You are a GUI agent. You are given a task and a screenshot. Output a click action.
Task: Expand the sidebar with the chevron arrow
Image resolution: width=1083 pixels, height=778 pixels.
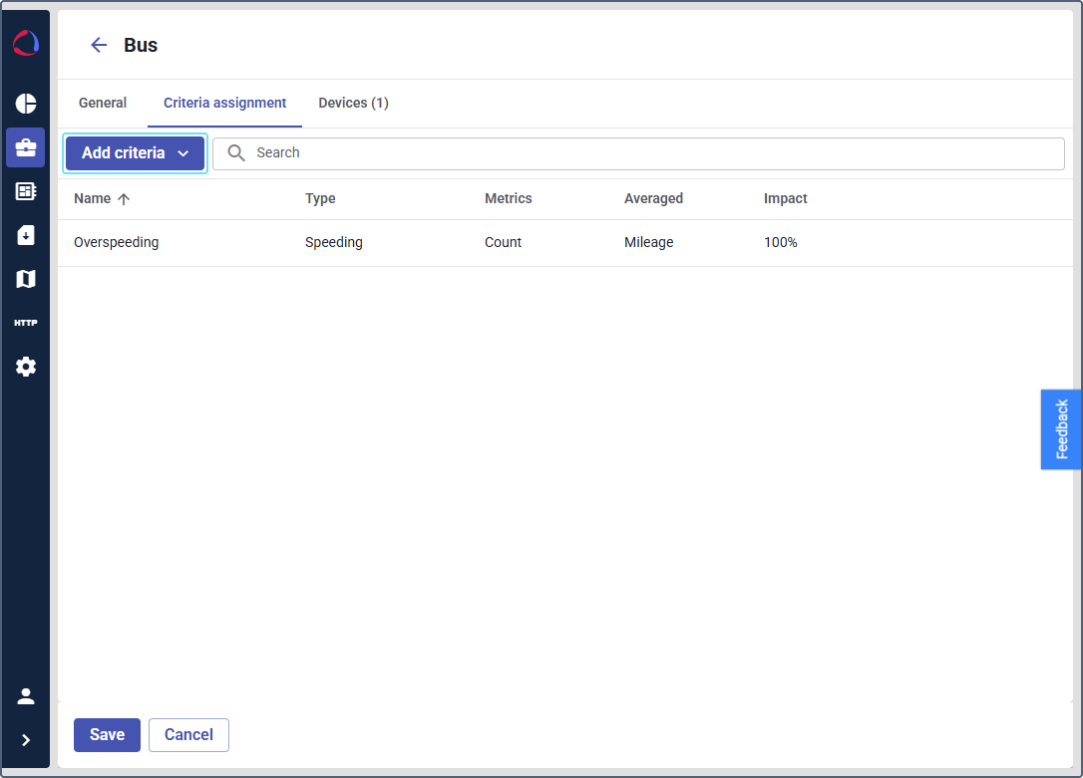tap(26, 740)
